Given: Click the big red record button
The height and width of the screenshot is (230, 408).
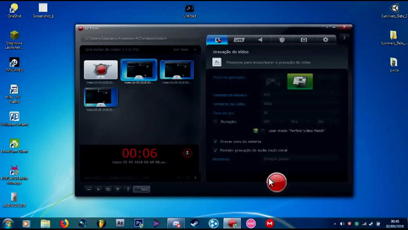Looking at the screenshot, I should pos(276,182).
